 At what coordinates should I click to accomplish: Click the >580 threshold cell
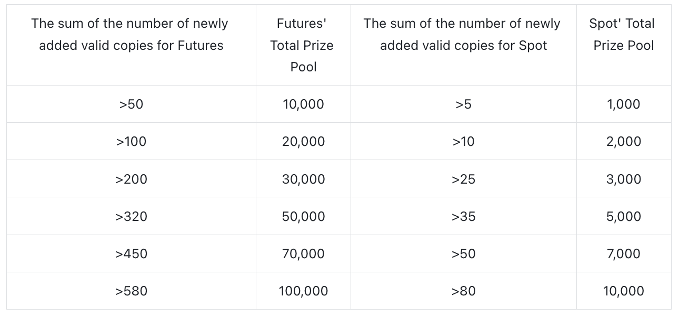131,291
